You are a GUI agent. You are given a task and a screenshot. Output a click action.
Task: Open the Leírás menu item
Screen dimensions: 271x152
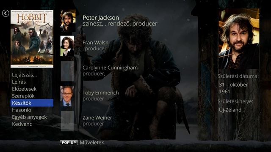tap(19, 82)
